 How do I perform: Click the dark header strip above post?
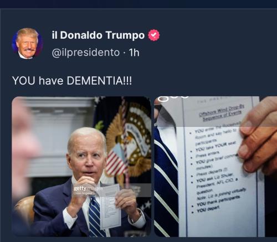coord(138,4)
